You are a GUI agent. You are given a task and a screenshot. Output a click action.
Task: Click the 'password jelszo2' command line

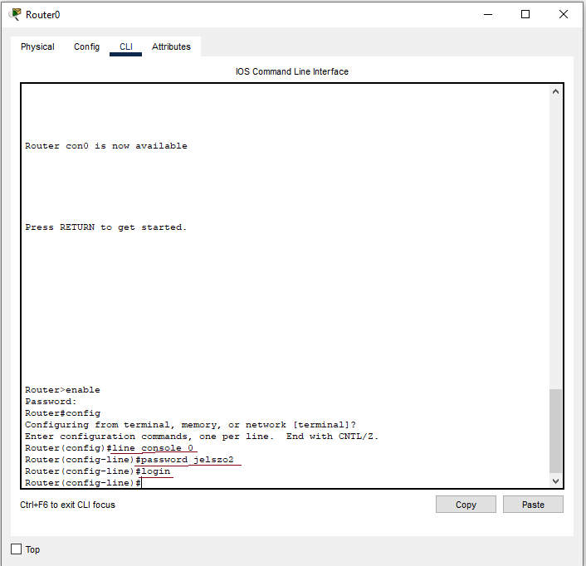click(193, 460)
